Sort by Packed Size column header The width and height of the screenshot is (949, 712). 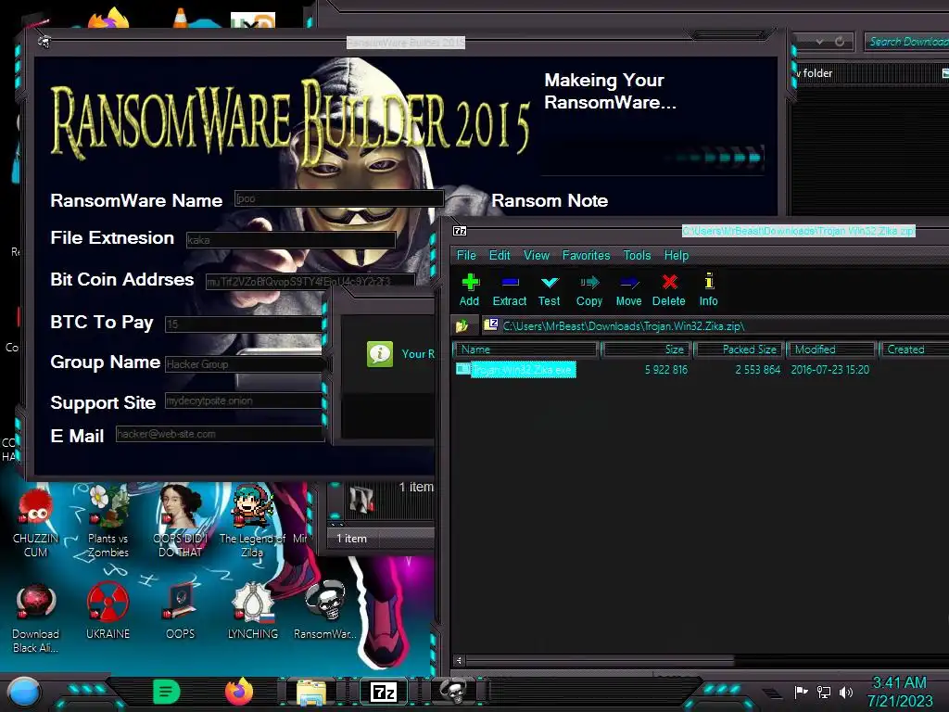coord(739,350)
